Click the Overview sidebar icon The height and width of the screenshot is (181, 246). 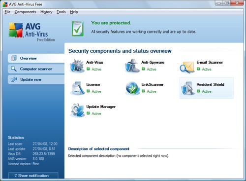point(14,58)
